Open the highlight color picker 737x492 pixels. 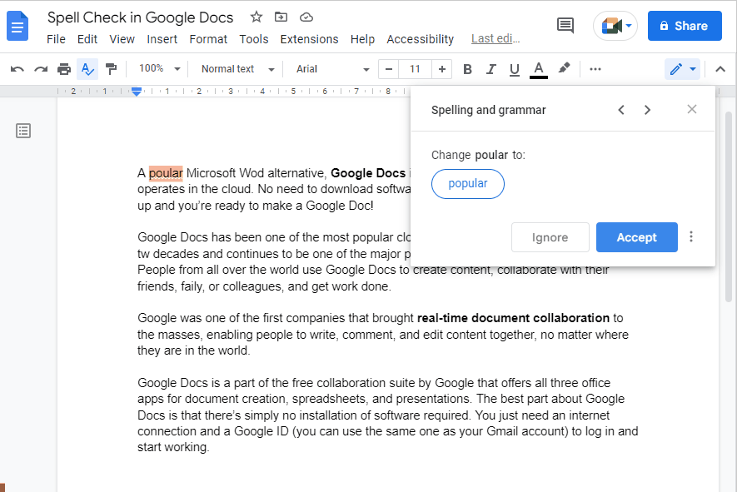[x=564, y=68]
